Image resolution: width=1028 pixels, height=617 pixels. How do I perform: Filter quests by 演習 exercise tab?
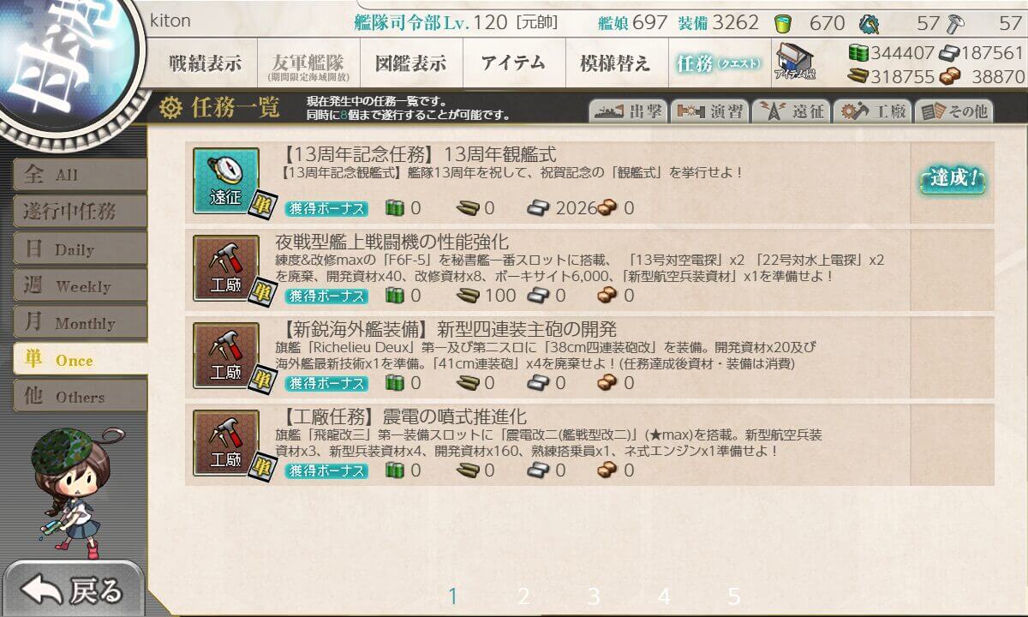point(709,111)
